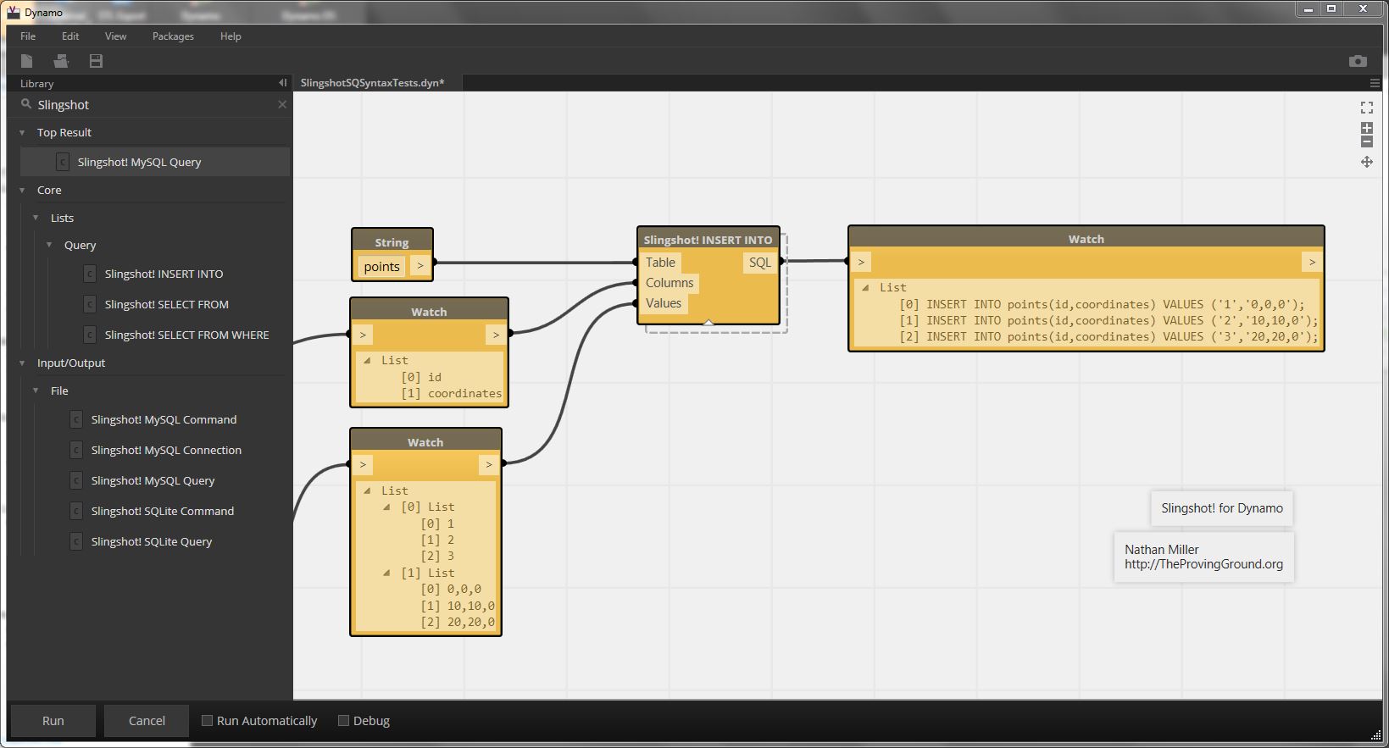Collapse the Library panel with arrow icon
This screenshot has height=748, width=1389.
282,83
